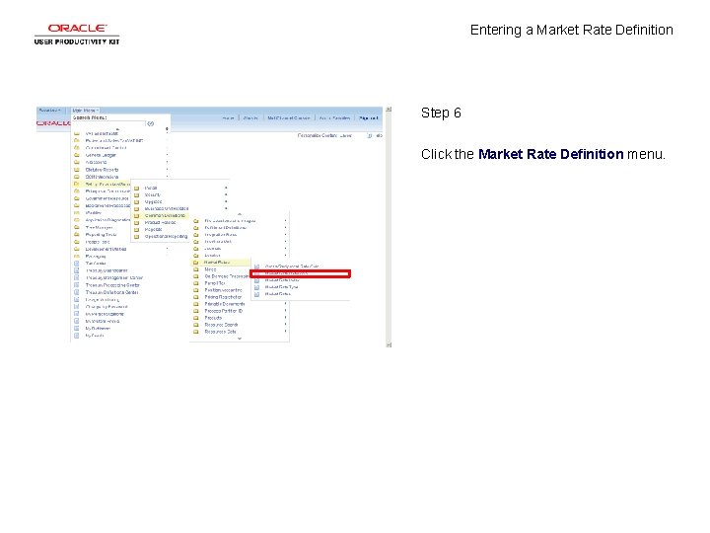Click the My Dictionary page icon
The height and width of the screenshot is (533, 710).
[77, 329]
